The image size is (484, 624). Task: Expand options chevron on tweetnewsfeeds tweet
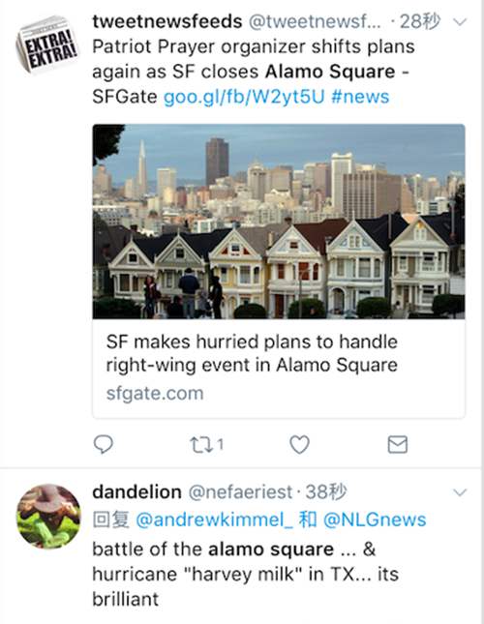click(x=460, y=22)
